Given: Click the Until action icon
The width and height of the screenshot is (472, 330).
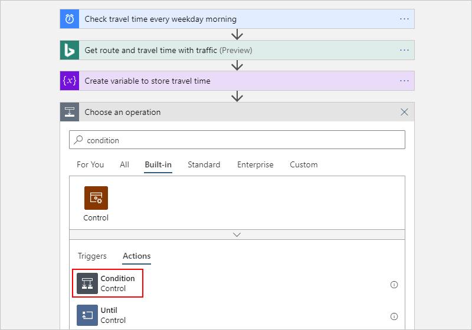Looking at the screenshot, I should pyautogui.click(x=87, y=315).
